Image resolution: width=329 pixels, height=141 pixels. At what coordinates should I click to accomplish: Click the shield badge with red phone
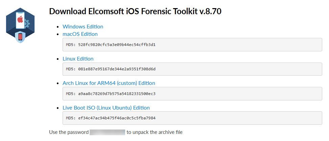pos(20,37)
